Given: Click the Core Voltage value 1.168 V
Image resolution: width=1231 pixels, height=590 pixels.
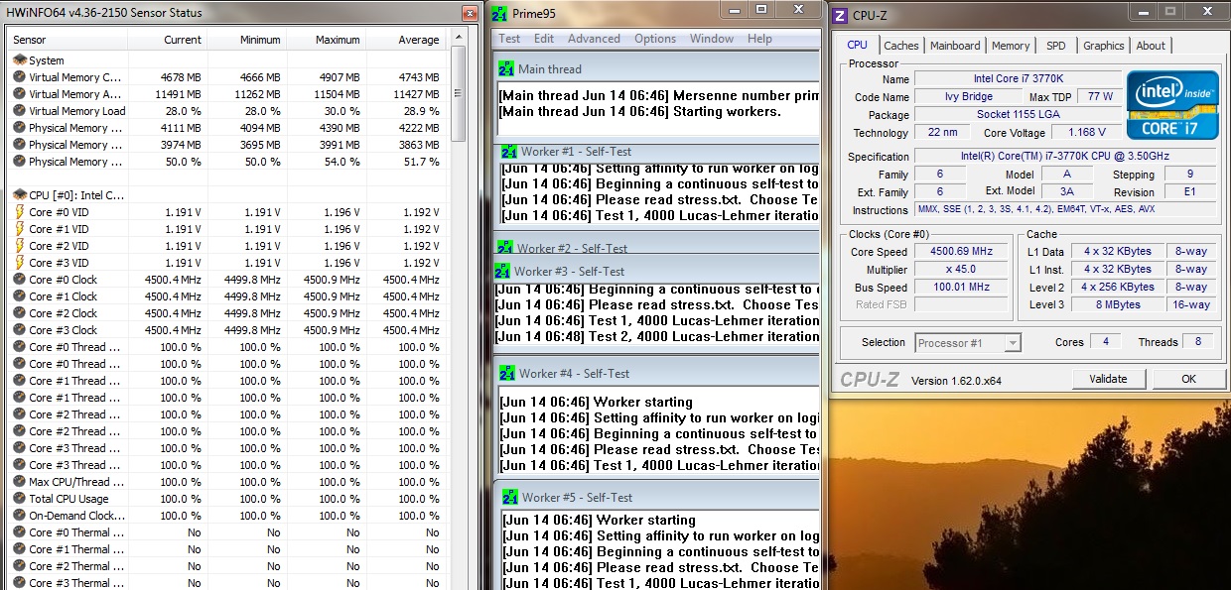Looking at the screenshot, I should tap(1087, 132).
